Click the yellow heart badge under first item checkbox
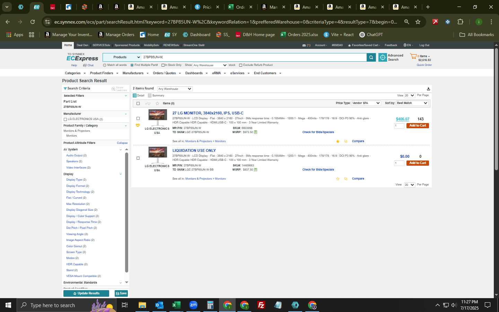Image resolution: width=499 pixels, height=312 pixels. (138, 125)
